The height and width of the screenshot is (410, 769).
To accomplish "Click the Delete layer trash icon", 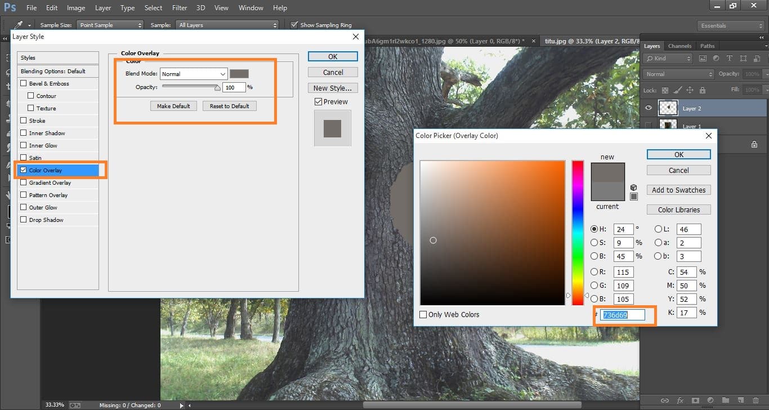I will click(756, 400).
